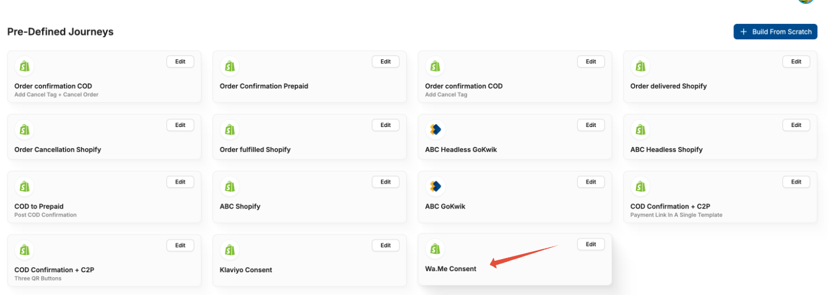
Task: Edit the Order Confirmation Prepaid journey
Action: click(386, 62)
